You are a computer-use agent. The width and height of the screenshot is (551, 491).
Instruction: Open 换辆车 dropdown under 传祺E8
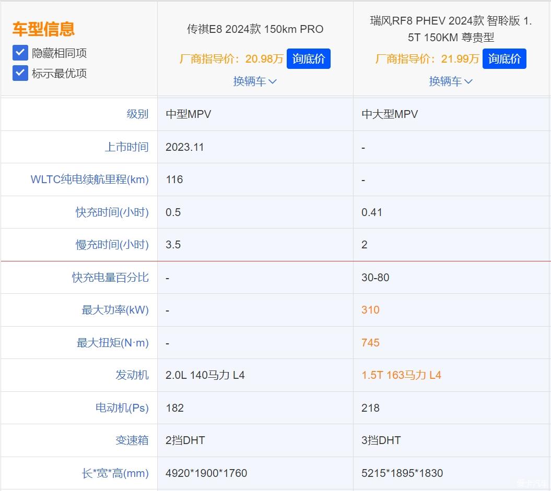(255, 81)
